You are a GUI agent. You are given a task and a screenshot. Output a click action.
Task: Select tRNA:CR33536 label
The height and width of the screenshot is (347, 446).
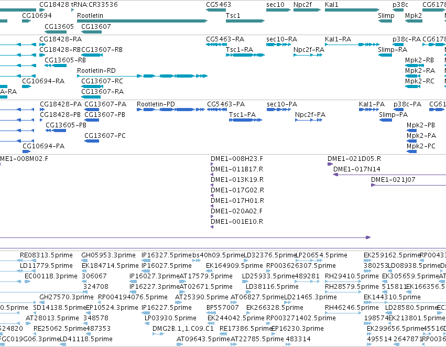(94, 5)
